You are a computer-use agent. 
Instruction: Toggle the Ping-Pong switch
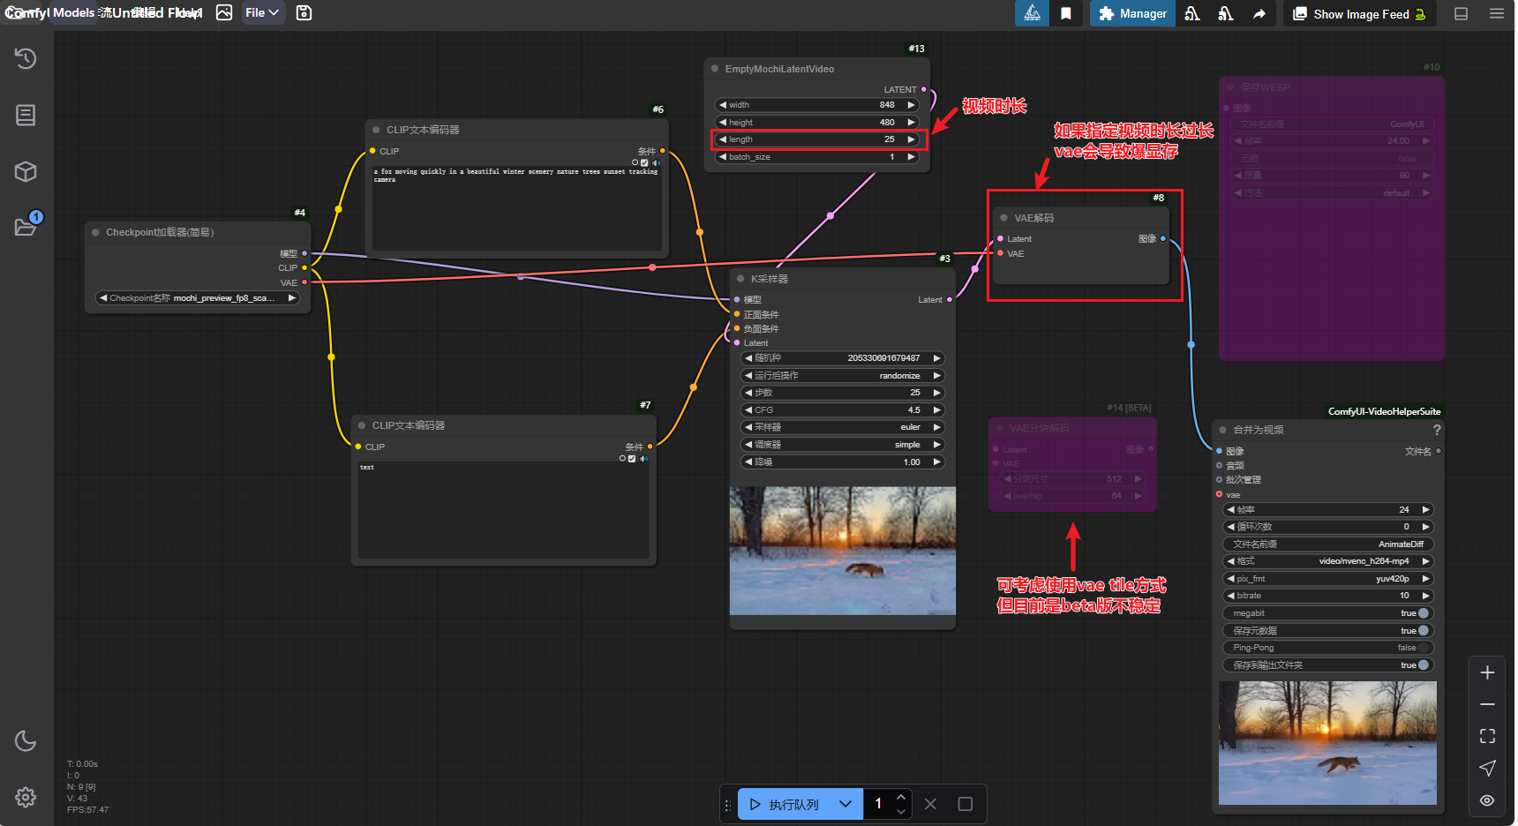click(x=1423, y=648)
